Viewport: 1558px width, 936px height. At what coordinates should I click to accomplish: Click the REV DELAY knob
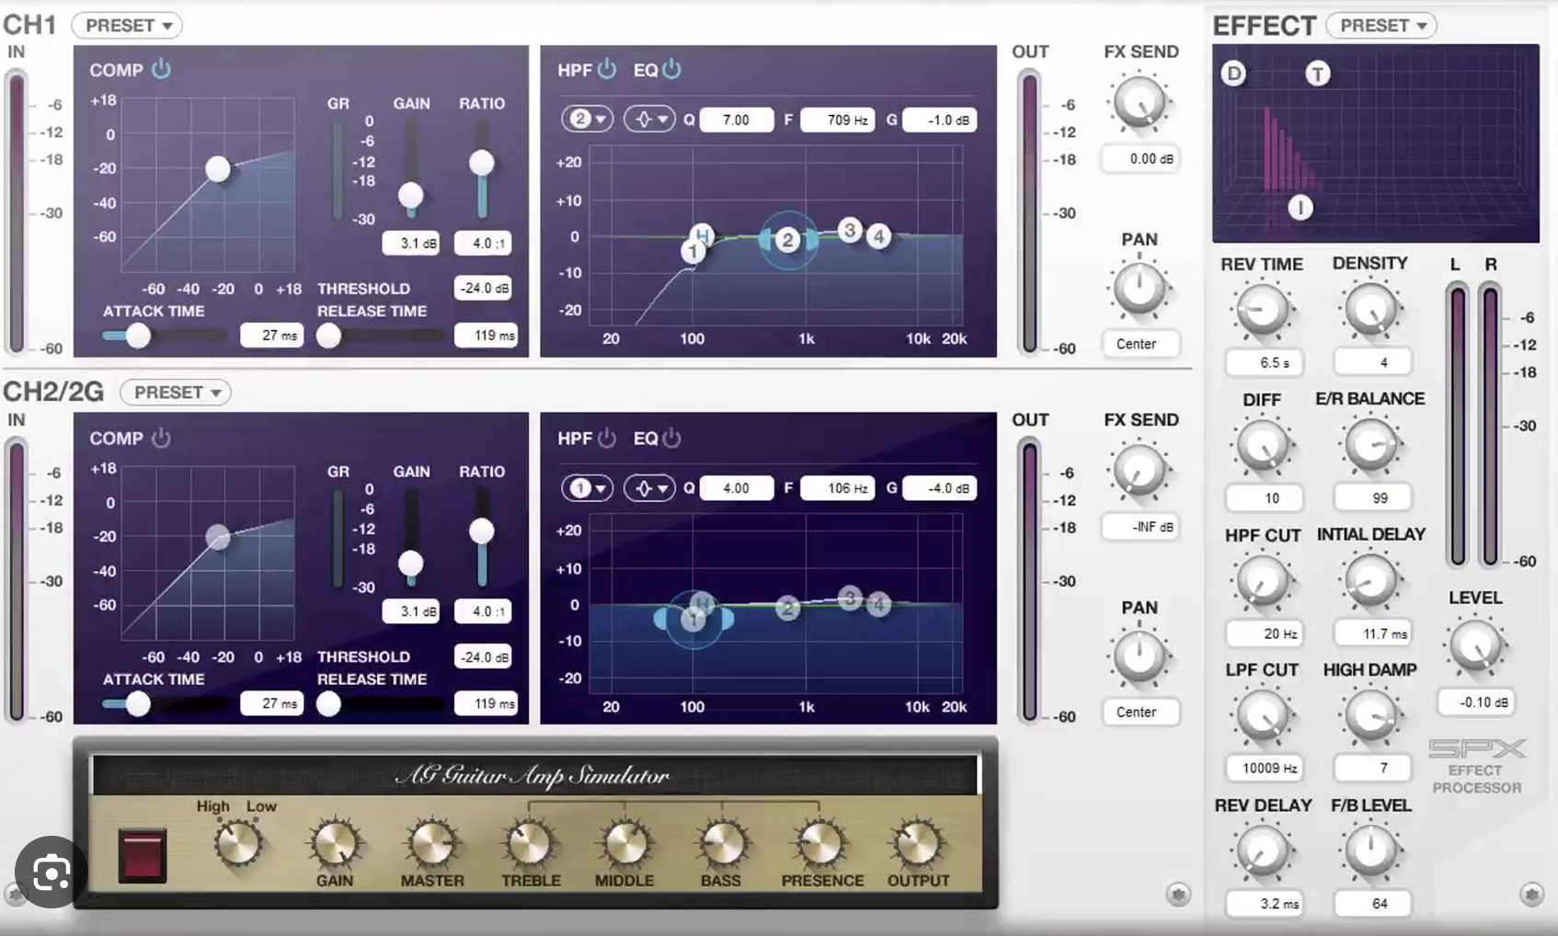coord(1262,851)
